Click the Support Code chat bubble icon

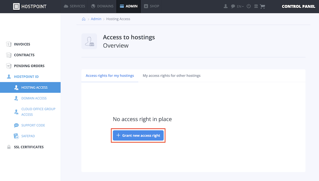click(16, 125)
